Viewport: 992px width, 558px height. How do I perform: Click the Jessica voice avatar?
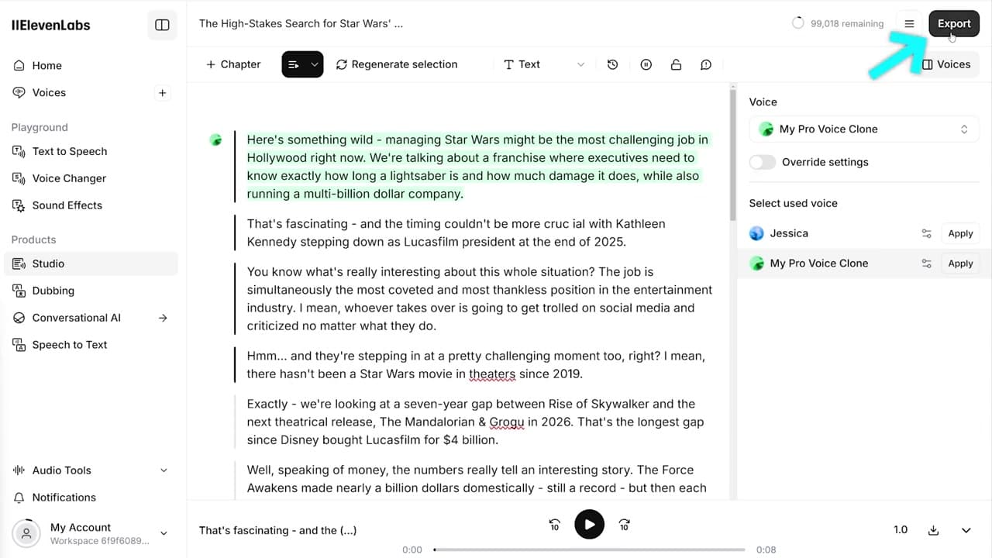(x=757, y=233)
